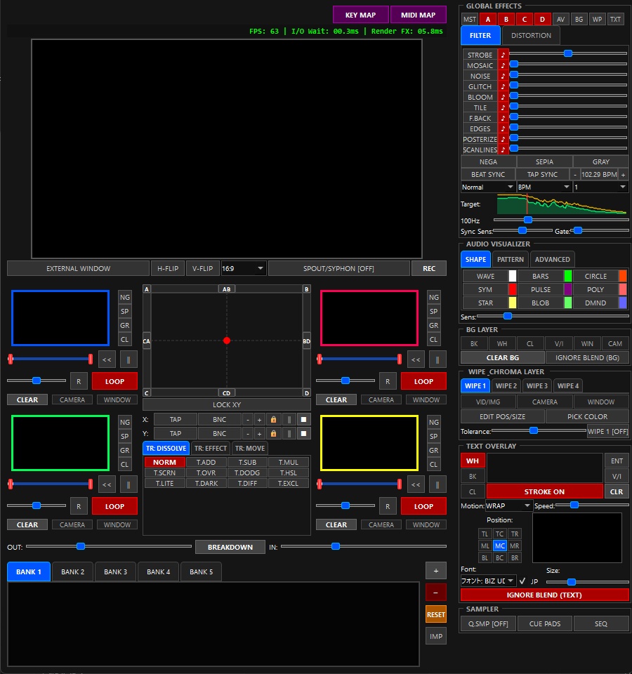Screen dimensions: 632x674
Task: Pause the red deck with its pause button
Action: 437,359
